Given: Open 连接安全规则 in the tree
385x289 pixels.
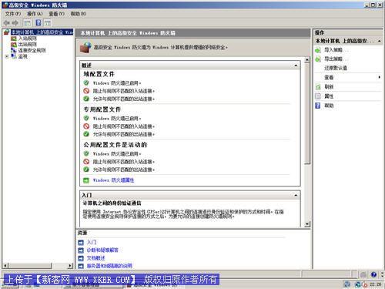Looking at the screenshot, I should click(x=32, y=50).
